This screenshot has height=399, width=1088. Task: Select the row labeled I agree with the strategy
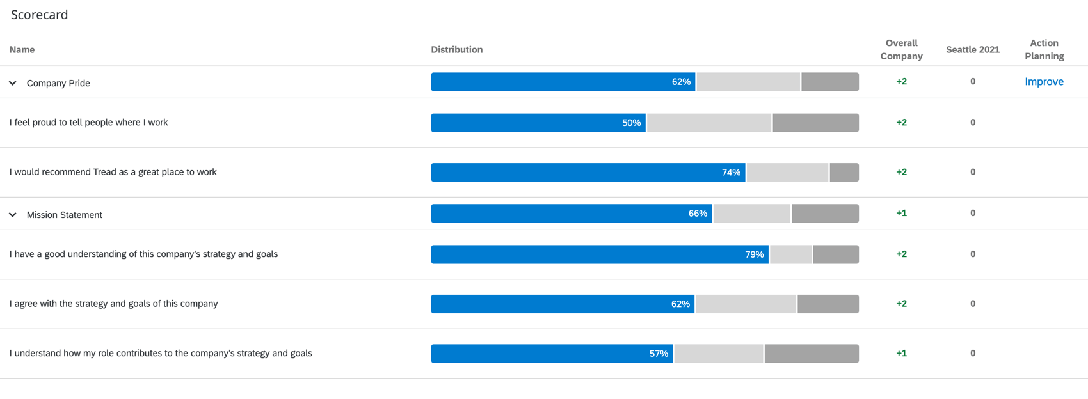(x=113, y=304)
